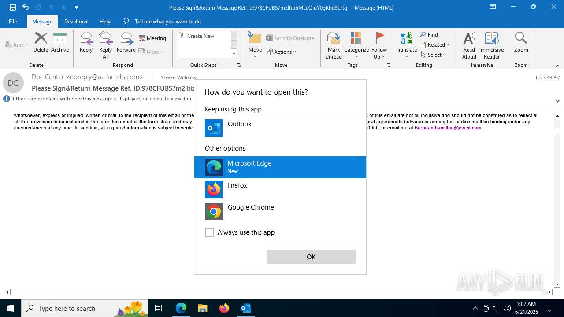
Task: Open the notification center icon
Action: [x=549, y=308]
